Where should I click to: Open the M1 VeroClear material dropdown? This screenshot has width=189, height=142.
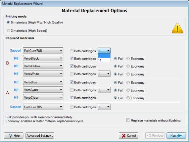point(43,97)
